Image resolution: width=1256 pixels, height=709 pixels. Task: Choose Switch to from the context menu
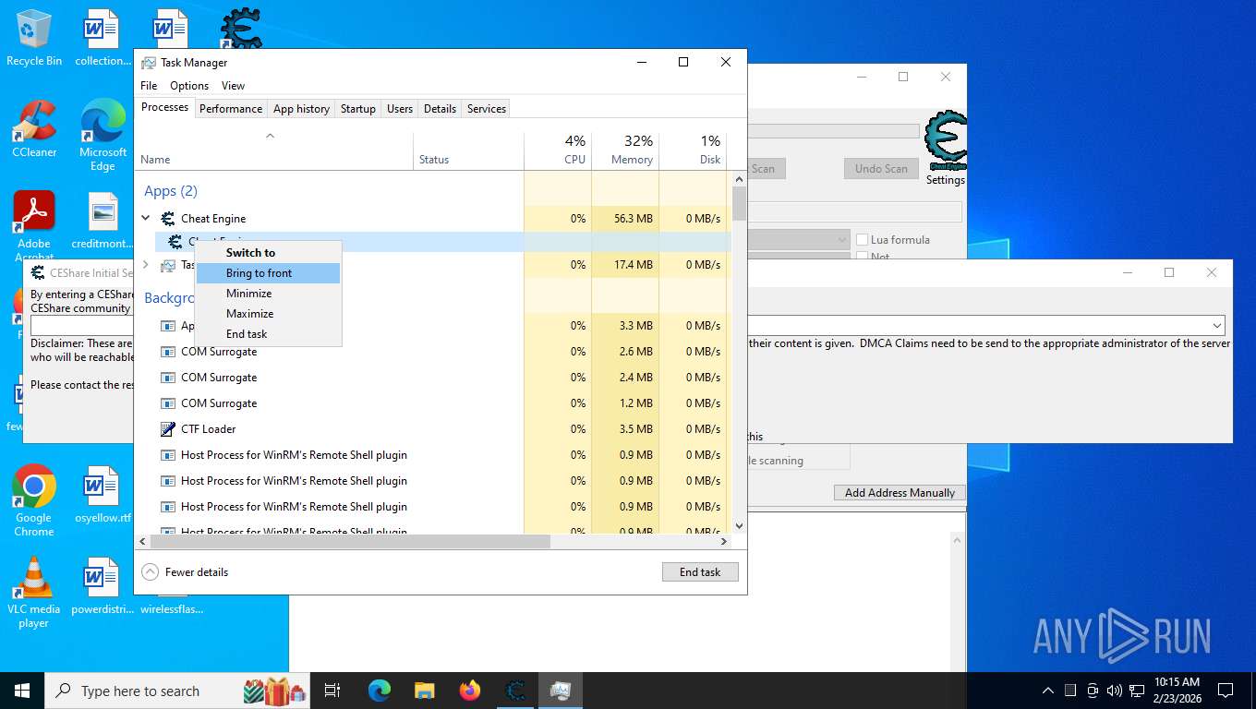click(268, 253)
